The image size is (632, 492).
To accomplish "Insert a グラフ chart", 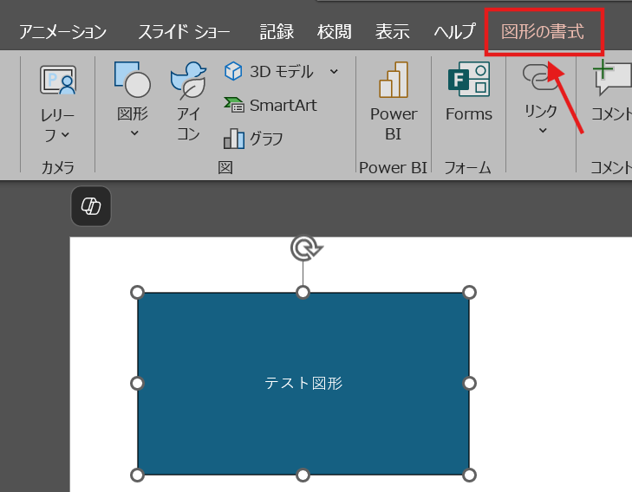I will [x=253, y=139].
